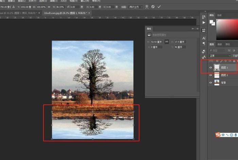Hide 图层 2 with its eye icon
Image resolution: width=238 pixels, height=160 pixels.
[x=210, y=75]
